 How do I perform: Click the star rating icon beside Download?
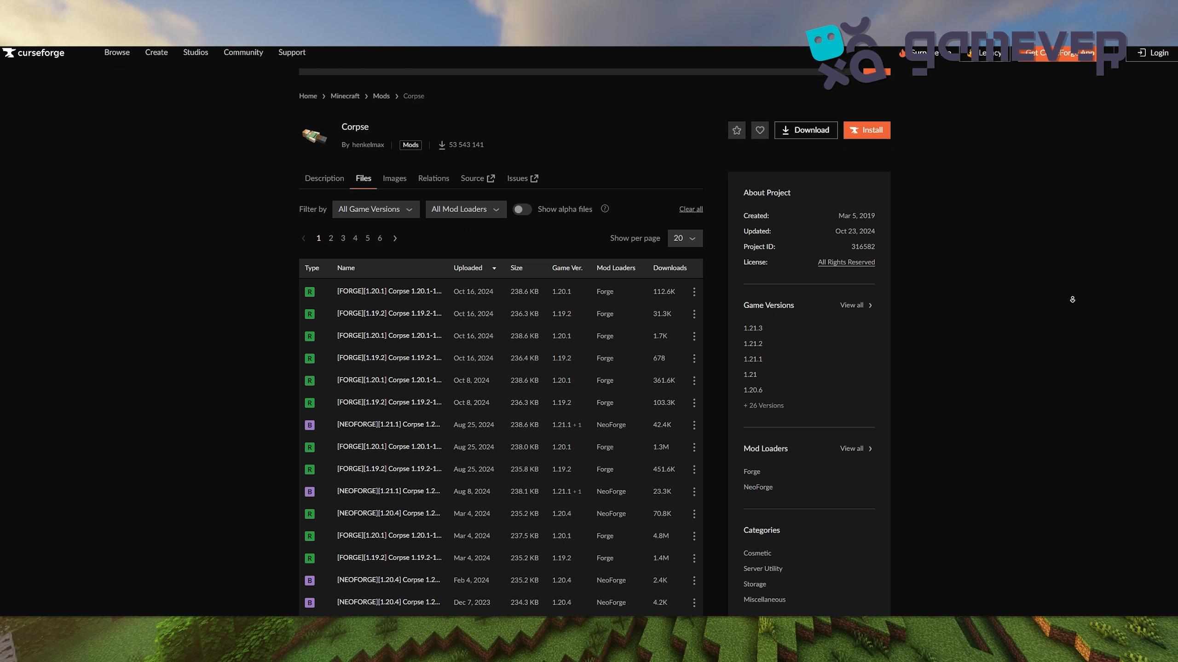736,130
